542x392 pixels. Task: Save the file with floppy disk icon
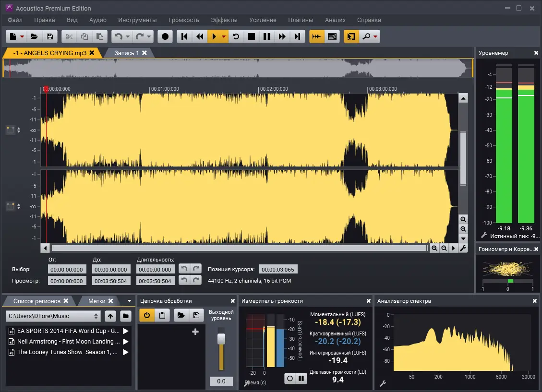point(49,36)
